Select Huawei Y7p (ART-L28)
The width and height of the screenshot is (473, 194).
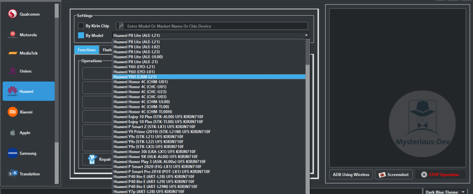[208, 191]
